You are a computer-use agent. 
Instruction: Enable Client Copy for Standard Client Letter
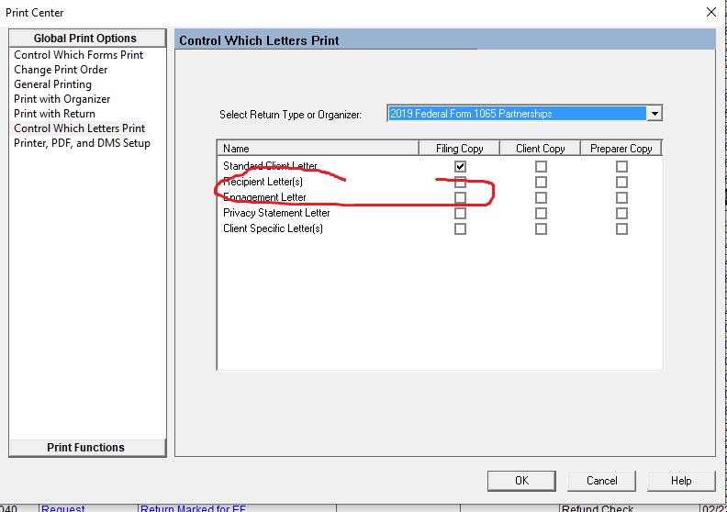tap(541, 166)
